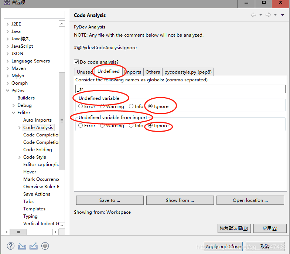Focus the preferences filter text box
Image resolution: width=290 pixels, height=254 pixels.
pos(34,15)
